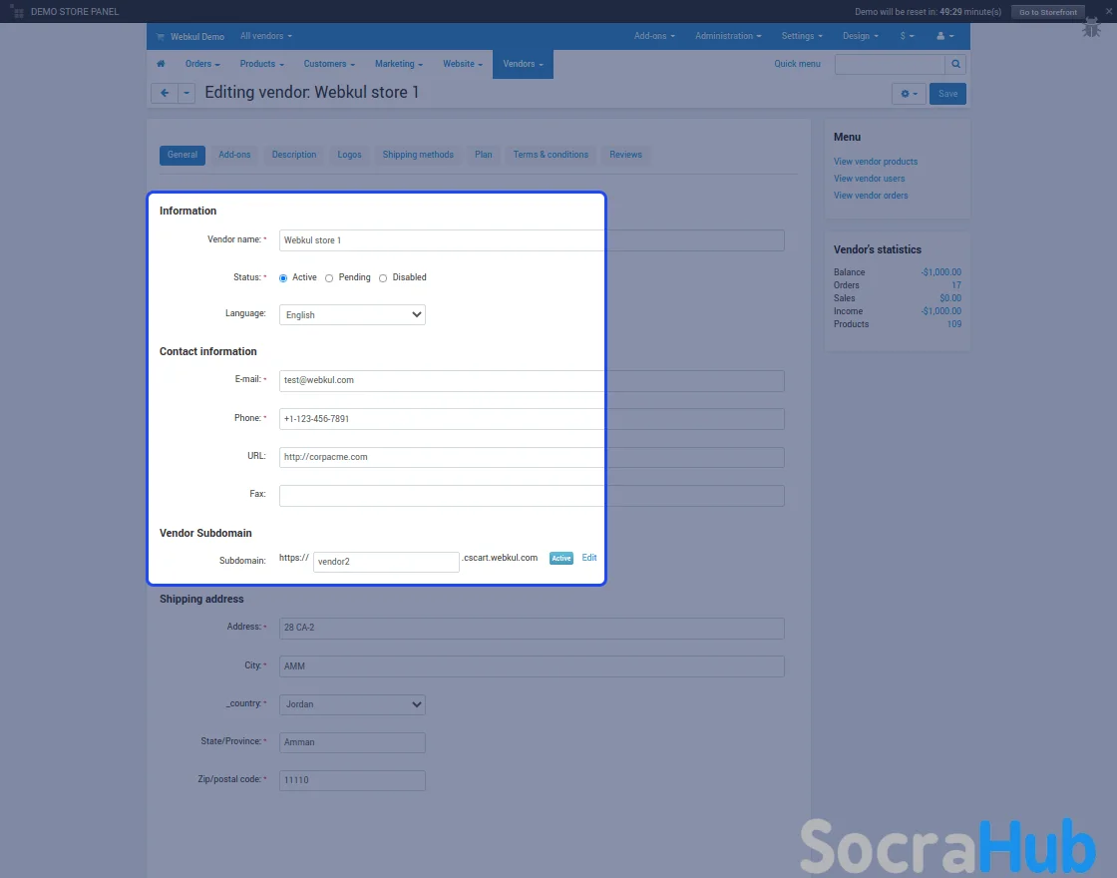Image resolution: width=1117 pixels, height=878 pixels.
Task: Click the search magnifier icon
Action: [955, 64]
